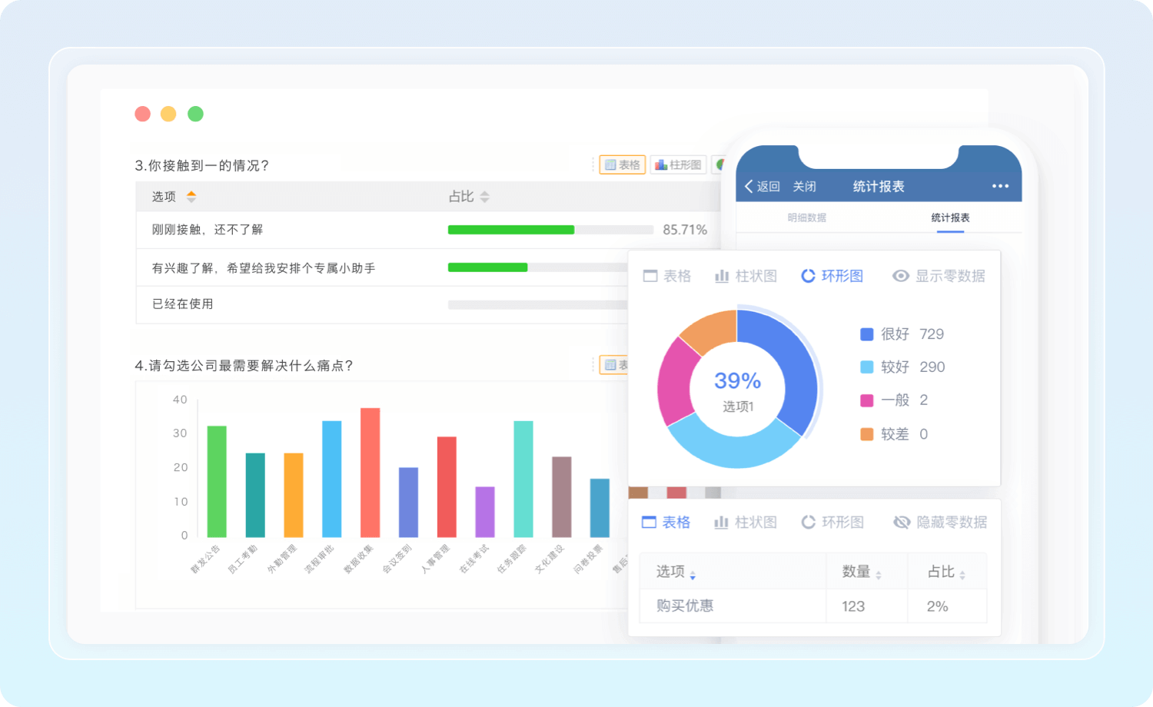Select 表格 view in lower card

[666, 523]
